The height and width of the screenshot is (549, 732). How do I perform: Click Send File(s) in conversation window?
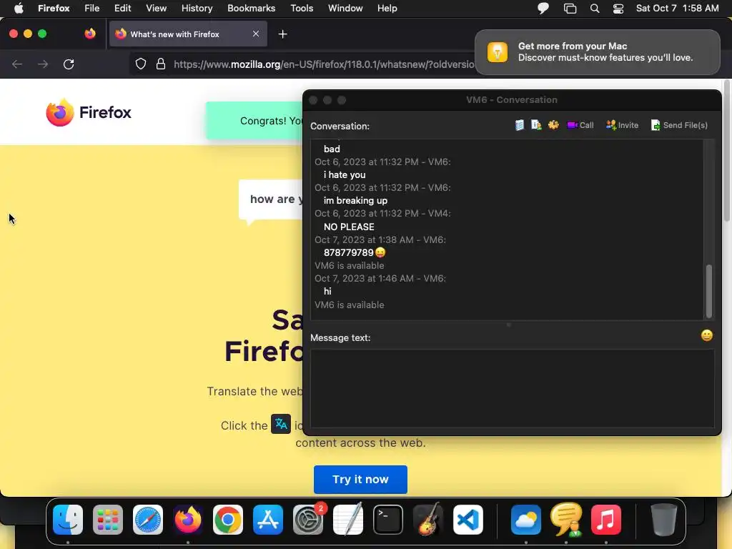coord(679,125)
